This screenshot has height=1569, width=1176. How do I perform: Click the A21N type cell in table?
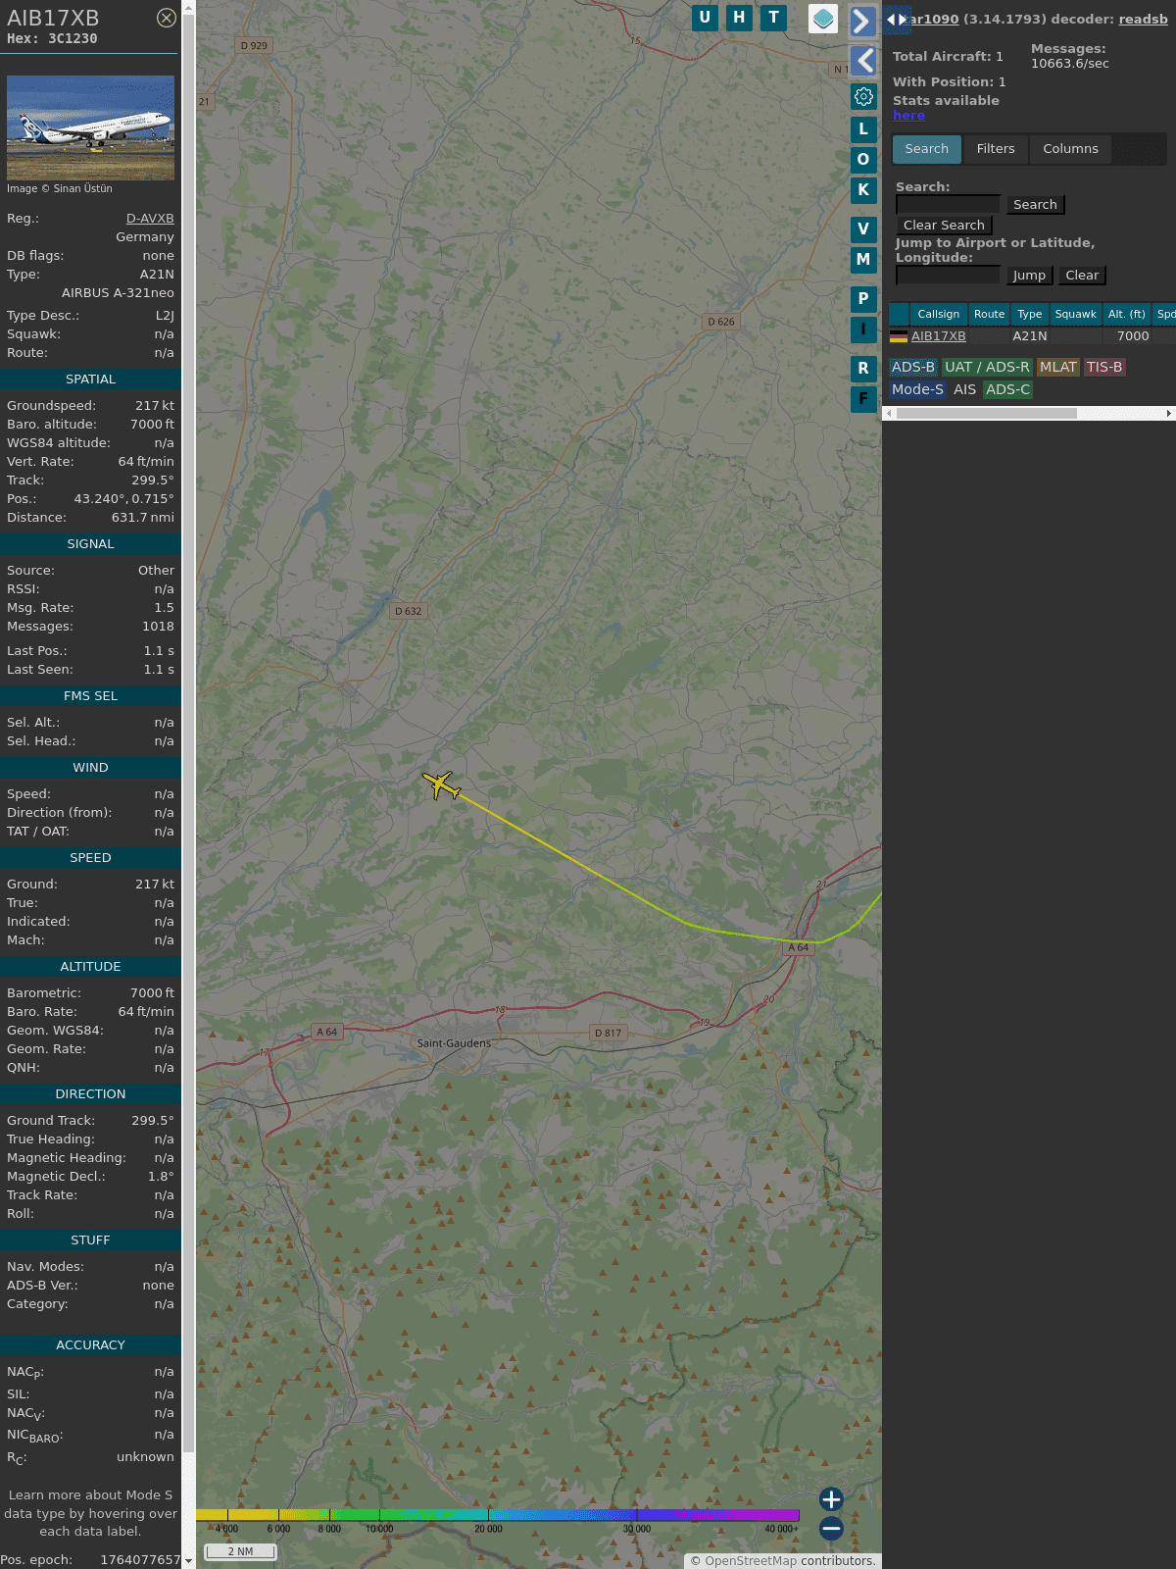click(x=1029, y=335)
